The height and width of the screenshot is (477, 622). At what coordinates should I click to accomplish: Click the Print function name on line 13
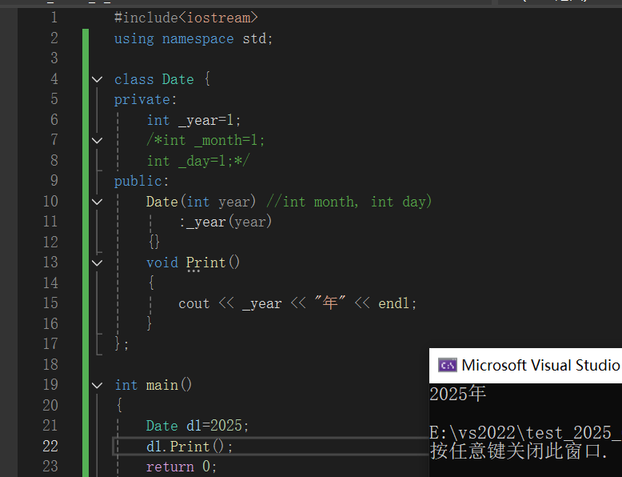[206, 263]
